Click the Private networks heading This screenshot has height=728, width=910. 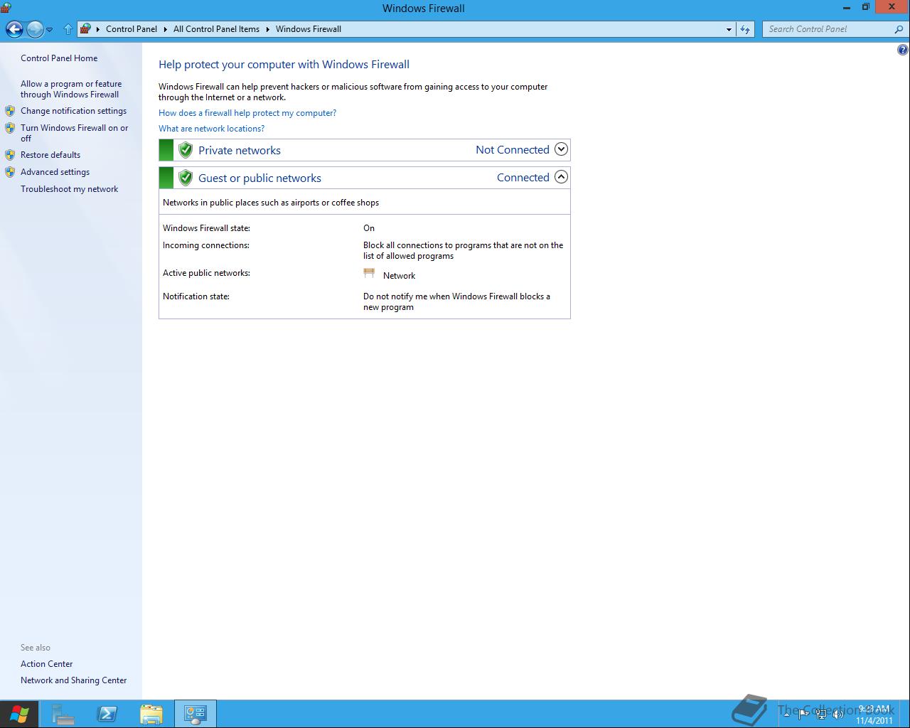pos(240,150)
